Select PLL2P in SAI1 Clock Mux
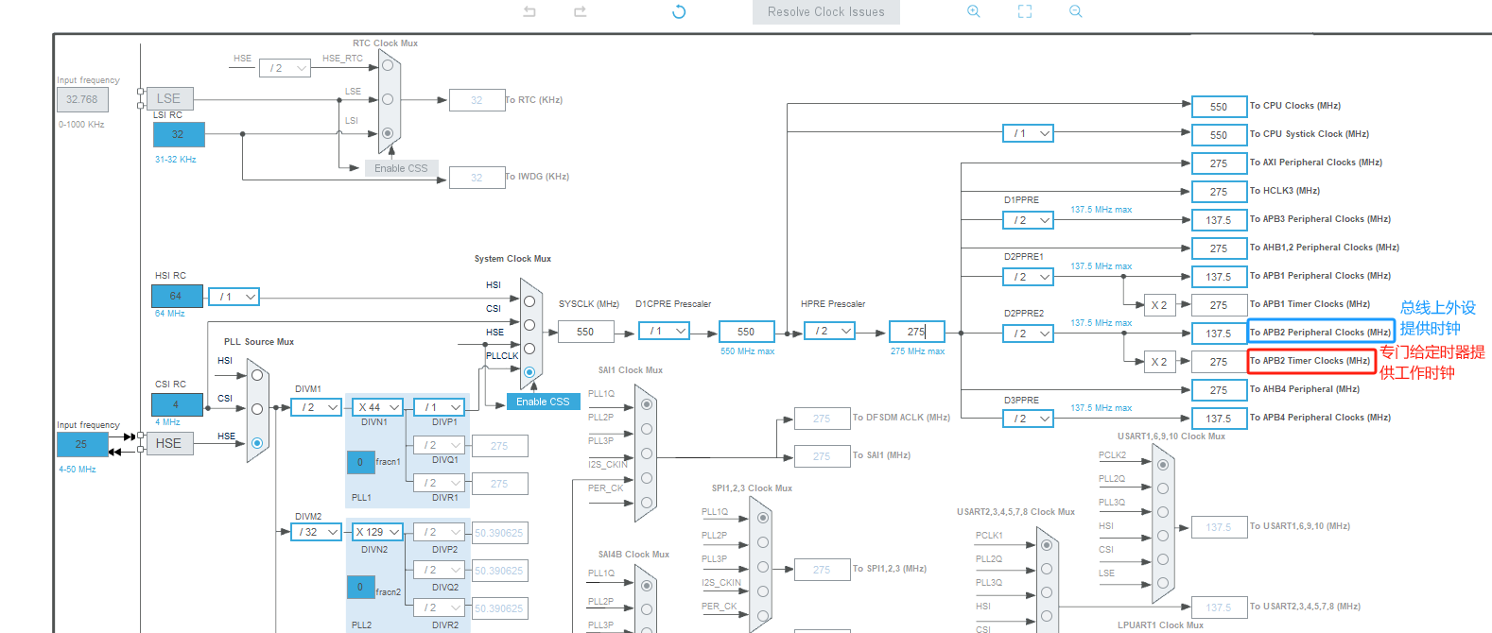The height and width of the screenshot is (633, 1492). click(647, 429)
